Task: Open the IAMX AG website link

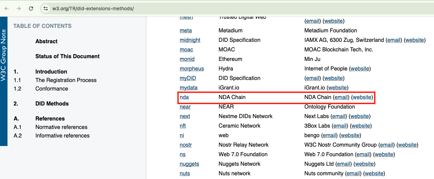Action: (x=415, y=40)
